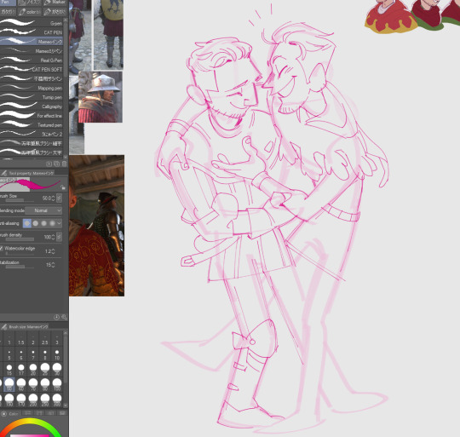
Task: Click the red embroidered cloak reference image
Action: tap(96, 226)
